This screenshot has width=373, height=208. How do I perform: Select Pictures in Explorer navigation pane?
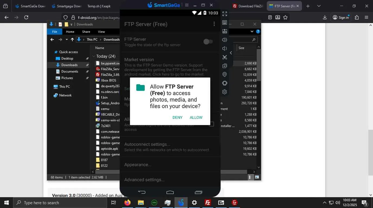(67, 78)
